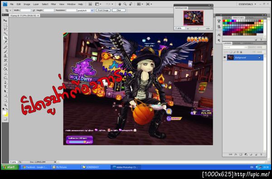Launch Bridge from the application bar
The height and width of the screenshot is (179, 272).
[x=90, y=4]
